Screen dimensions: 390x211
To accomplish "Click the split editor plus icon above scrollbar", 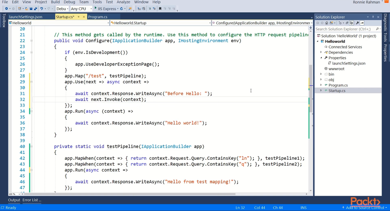I will (310, 29).
